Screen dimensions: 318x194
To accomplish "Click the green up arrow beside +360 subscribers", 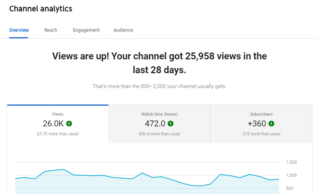I will [271, 124].
